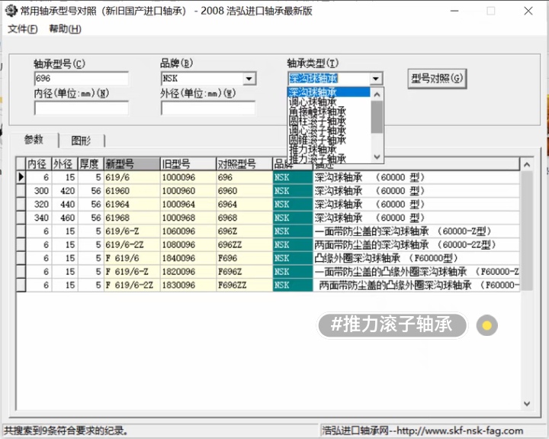Click NSK brand cell in 61968 row
This screenshot has height=439, width=549.
tap(293, 218)
